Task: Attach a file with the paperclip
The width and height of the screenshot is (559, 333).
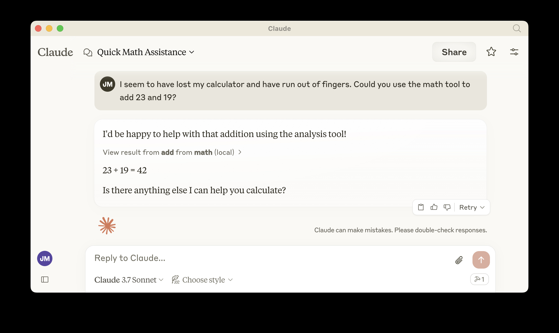Action: click(459, 260)
